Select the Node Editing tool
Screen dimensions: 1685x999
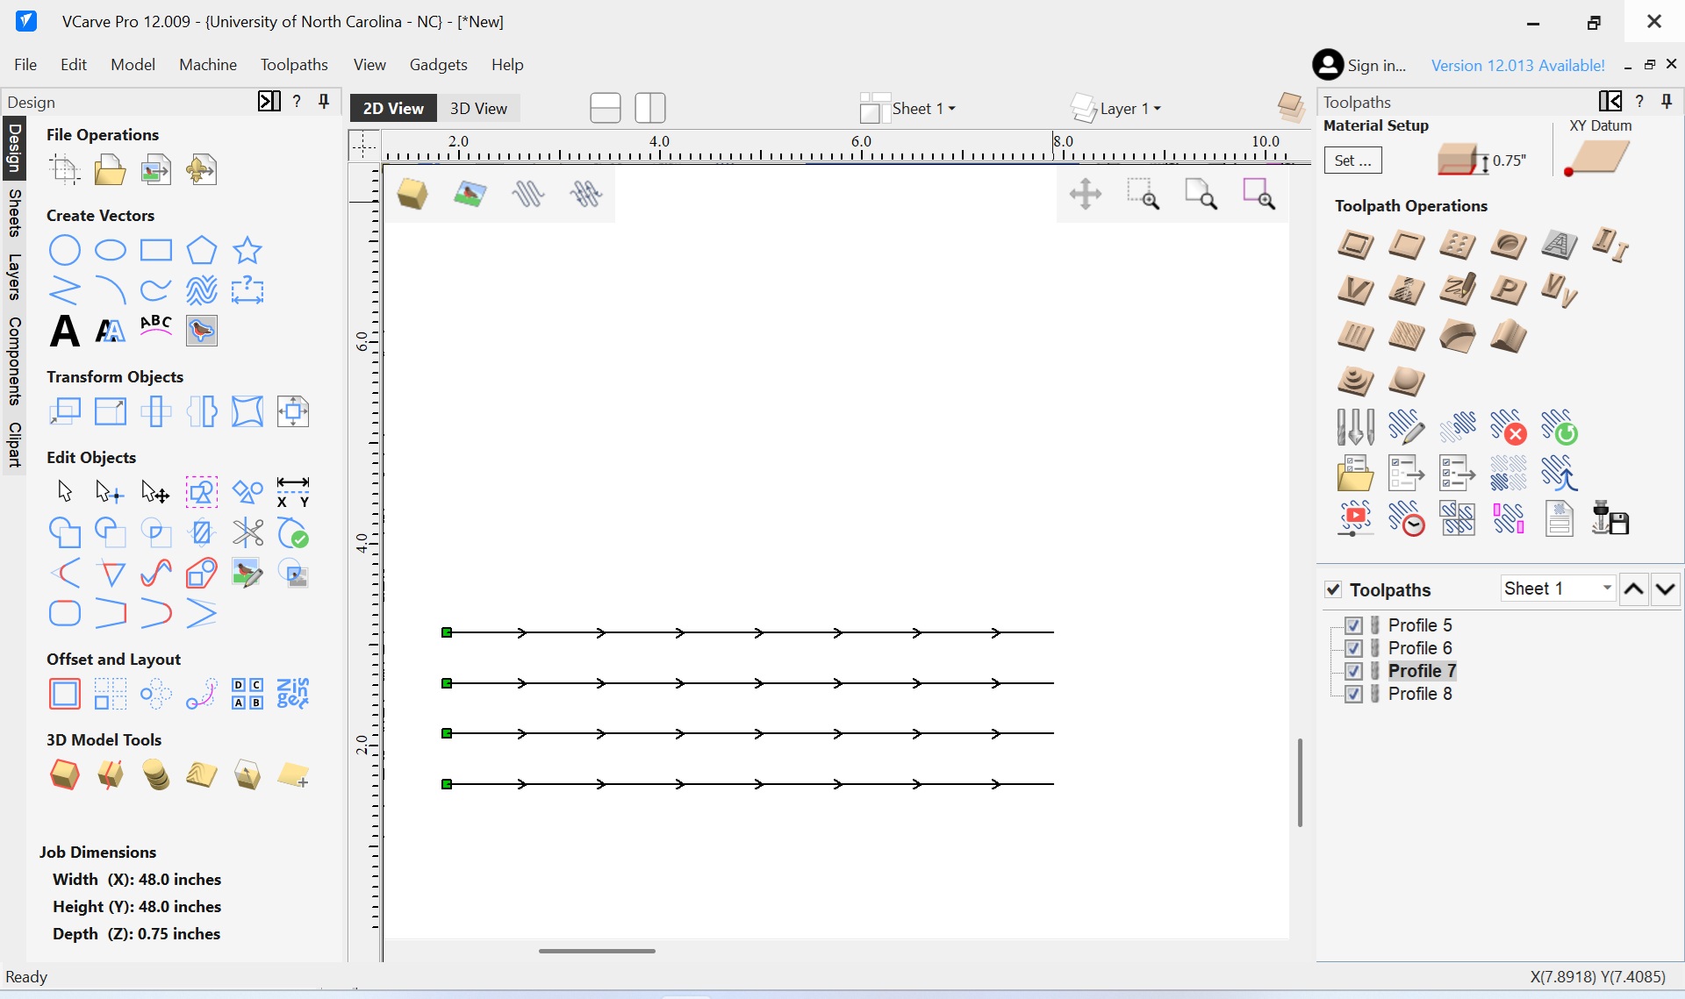click(110, 492)
